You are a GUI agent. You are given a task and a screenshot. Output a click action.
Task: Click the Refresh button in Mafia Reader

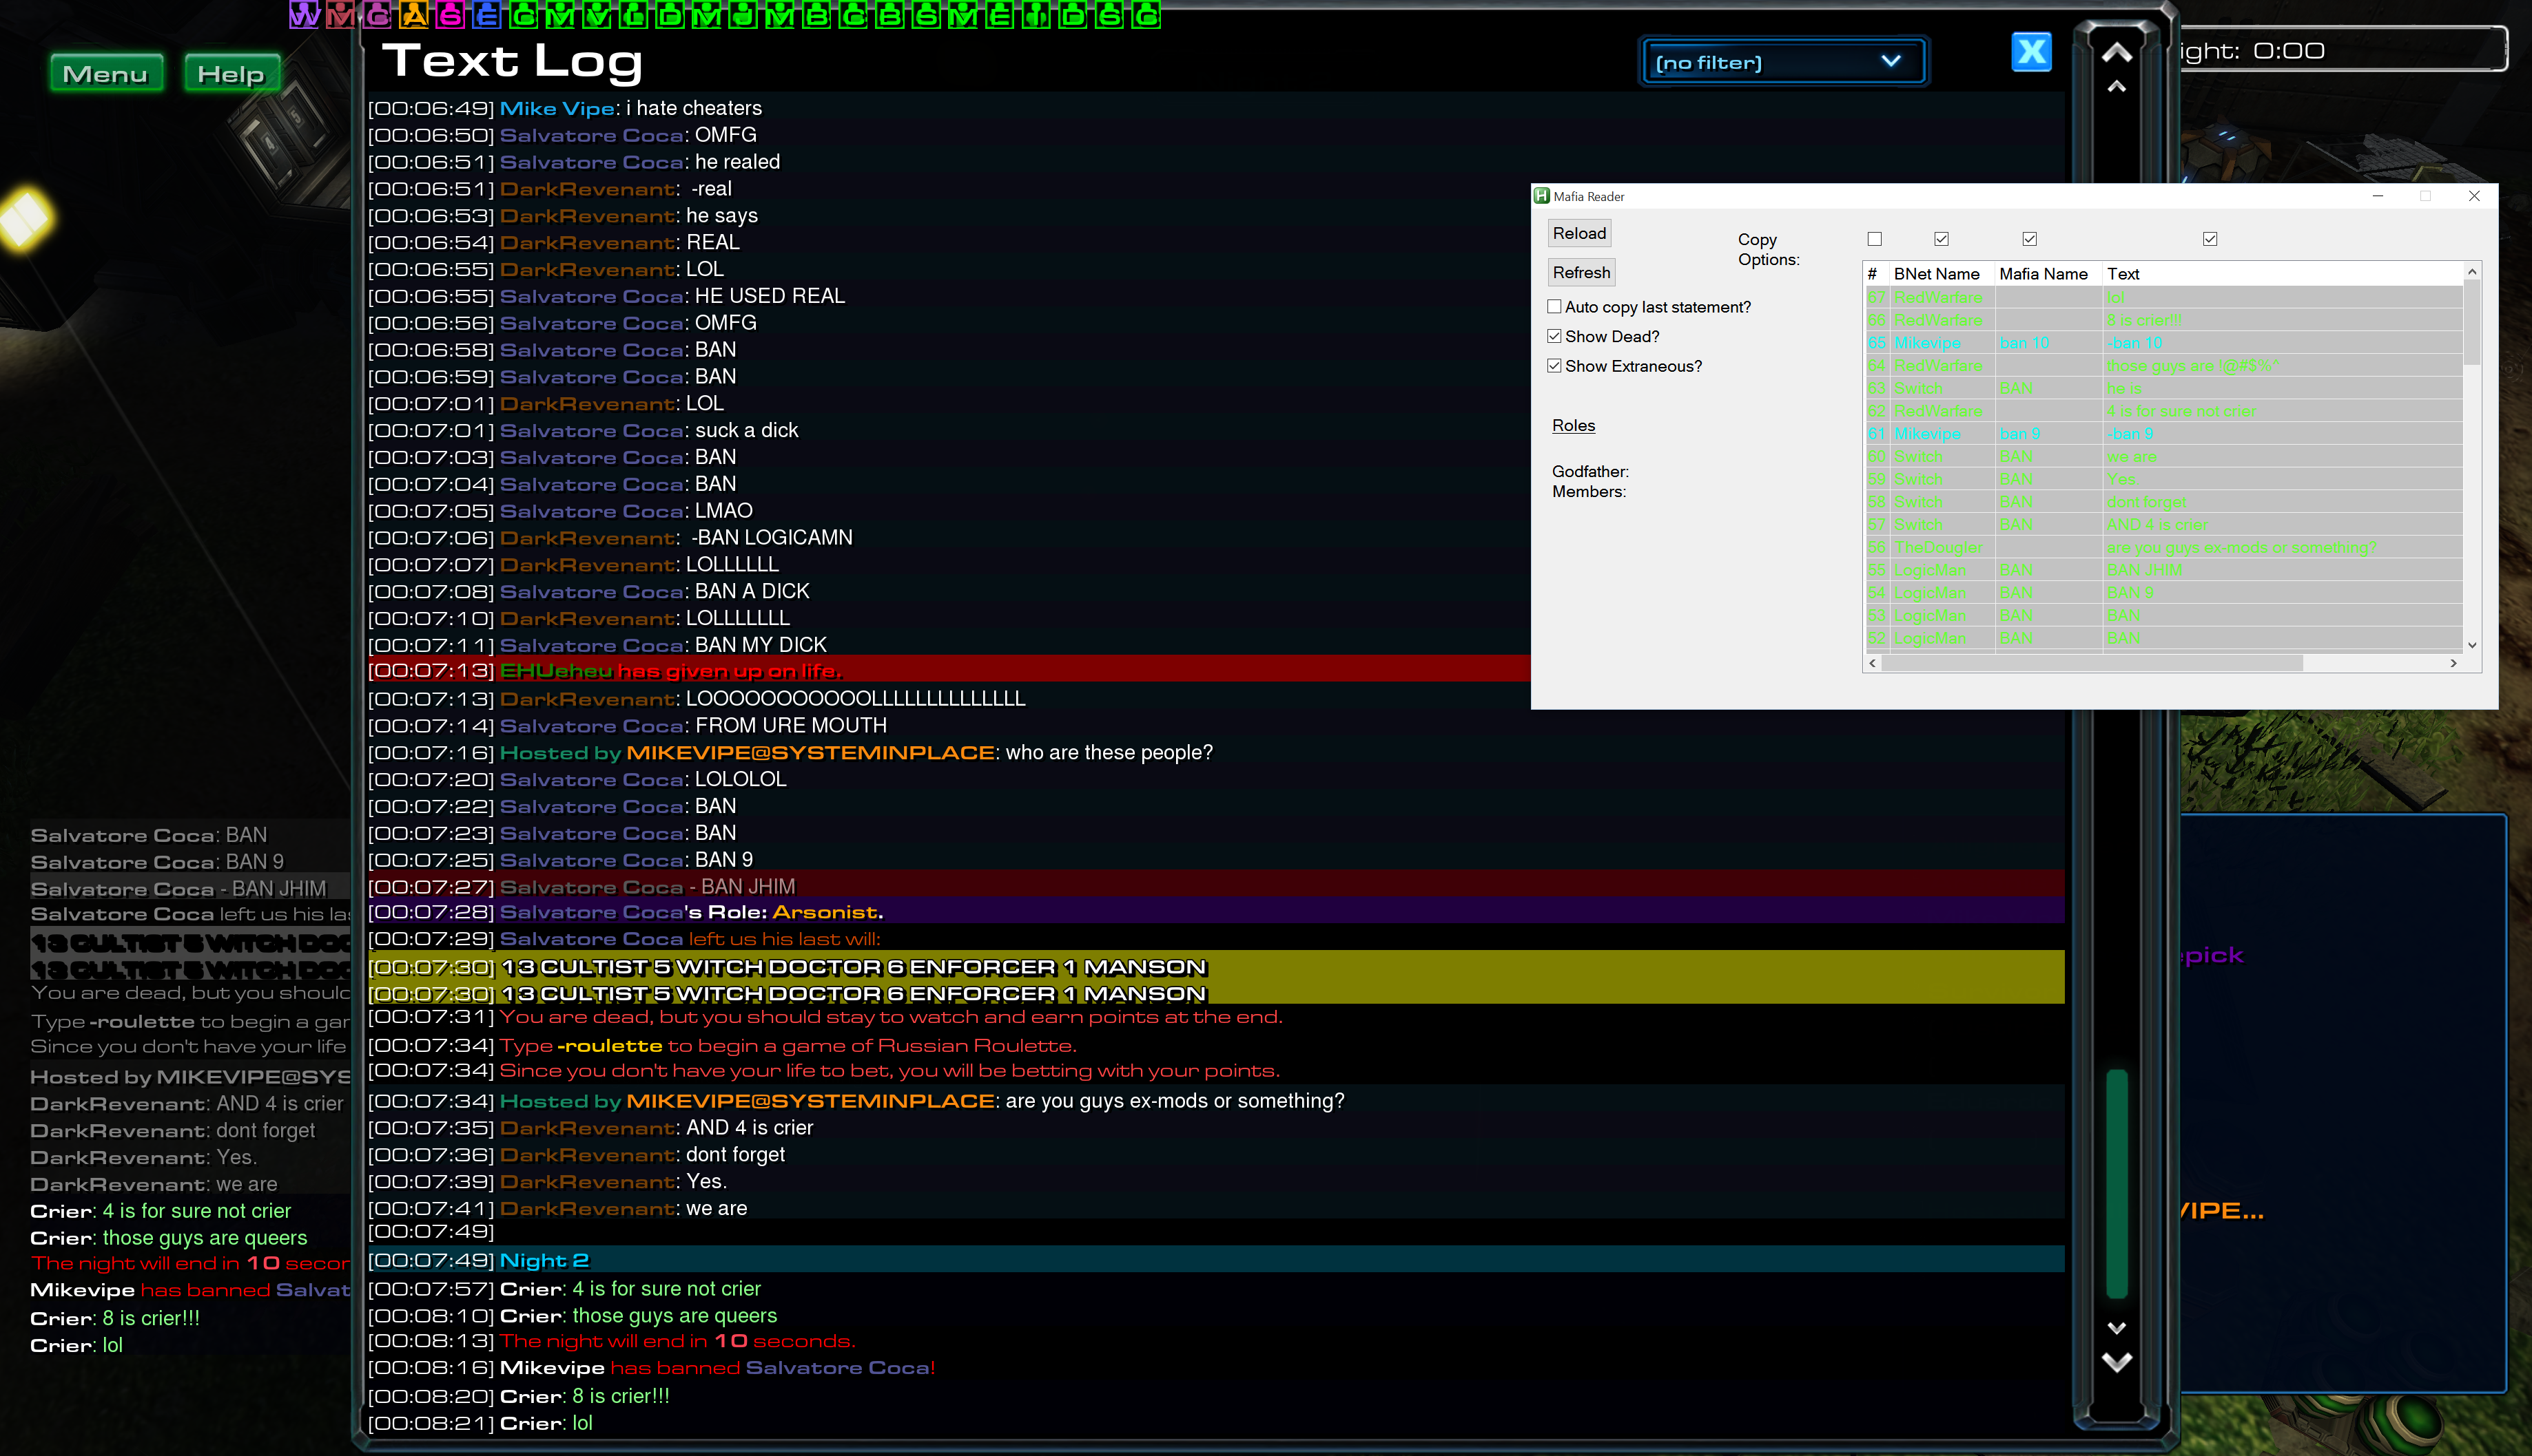click(x=1581, y=272)
